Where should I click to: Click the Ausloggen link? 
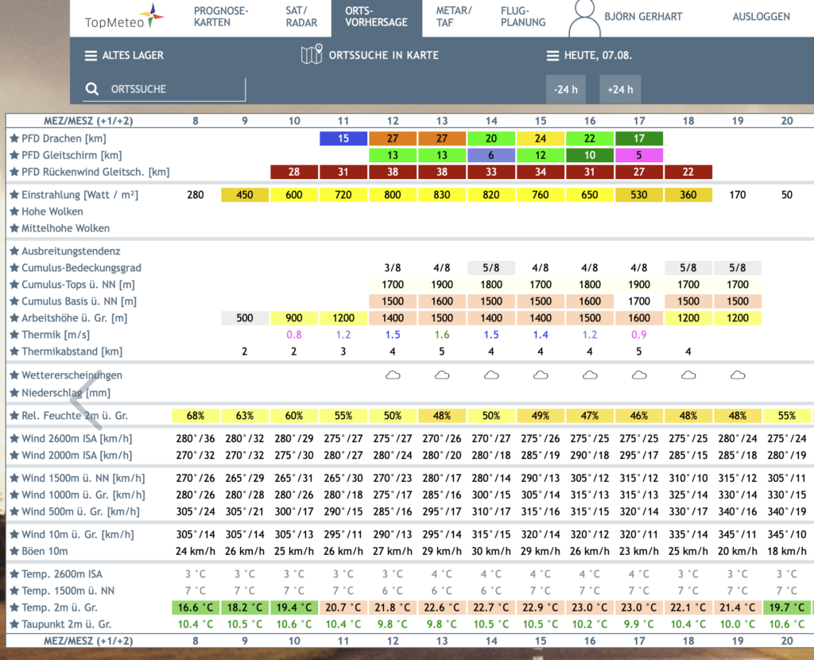coord(761,17)
